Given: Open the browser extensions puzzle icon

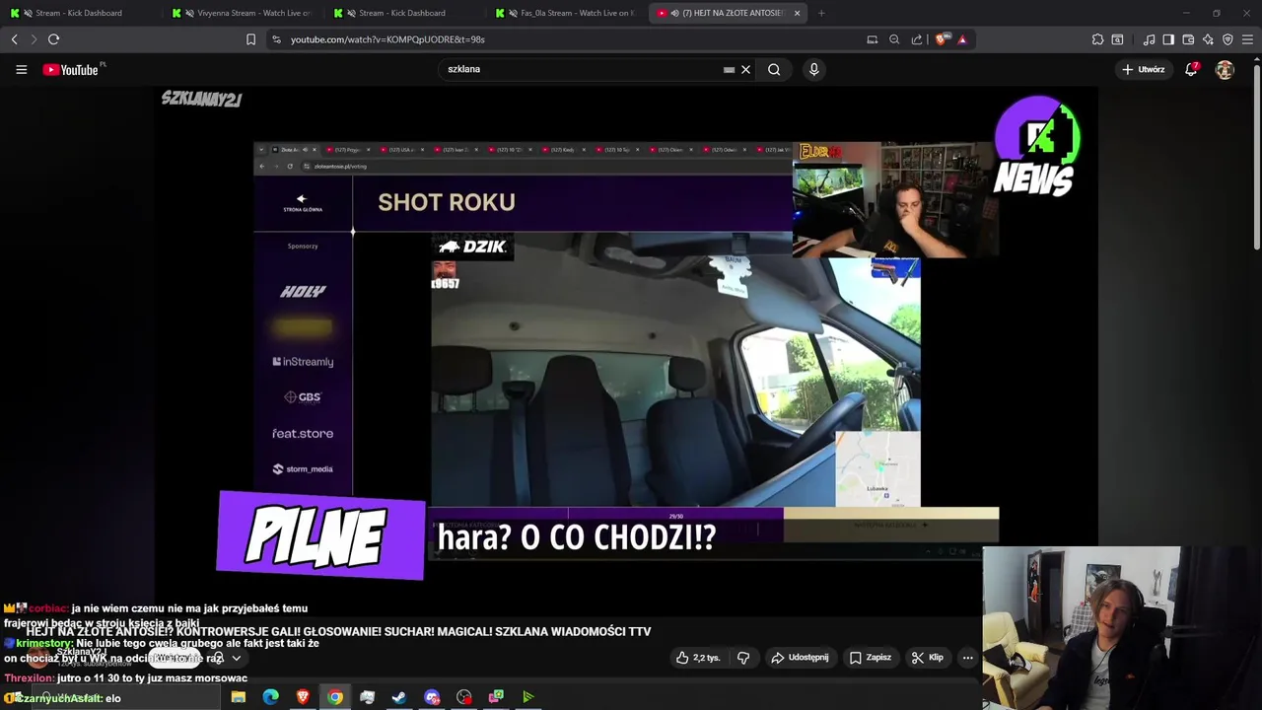Looking at the screenshot, I should [1097, 39].
